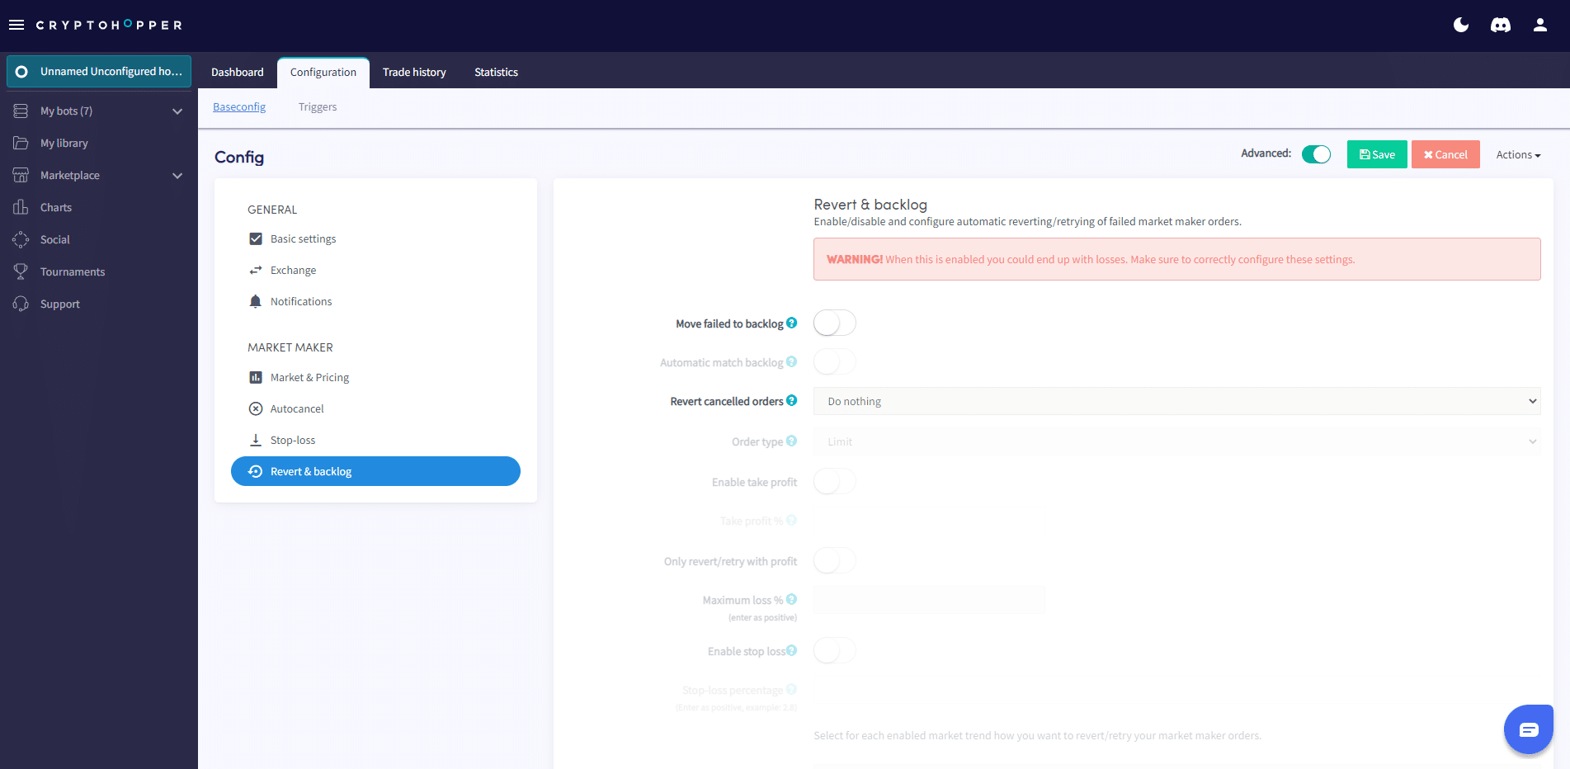Open help for Enable stop loss
This screenshot has width=1570, height=769.
coord(792,650)
